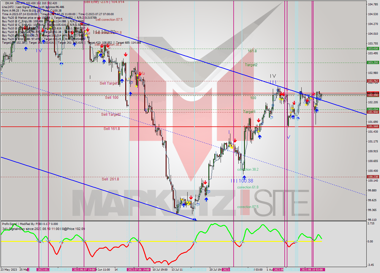Click the green 'Target1' label
380x273 pixels.
[249, 112]
